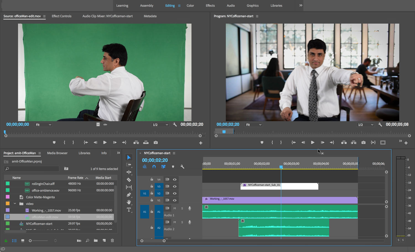415x252 pixels.
Task: Select the Pen tool in the toolbar
Action: (x=129, y=194)
